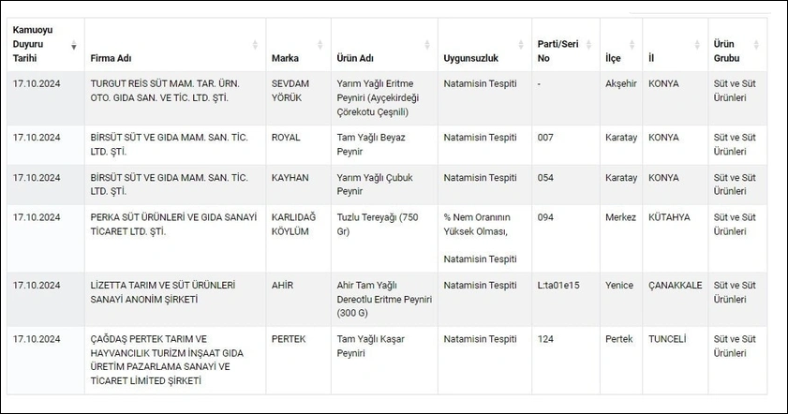788x414 pixels.
Task: Click the KAYHAN brand cell
Action: 289,177
